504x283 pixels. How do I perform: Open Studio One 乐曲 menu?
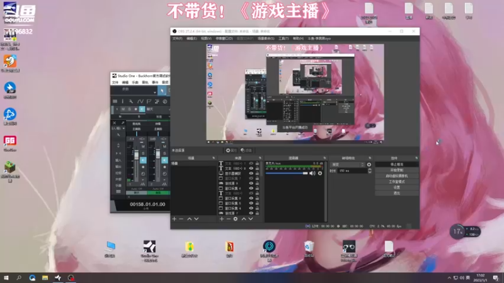135,82
